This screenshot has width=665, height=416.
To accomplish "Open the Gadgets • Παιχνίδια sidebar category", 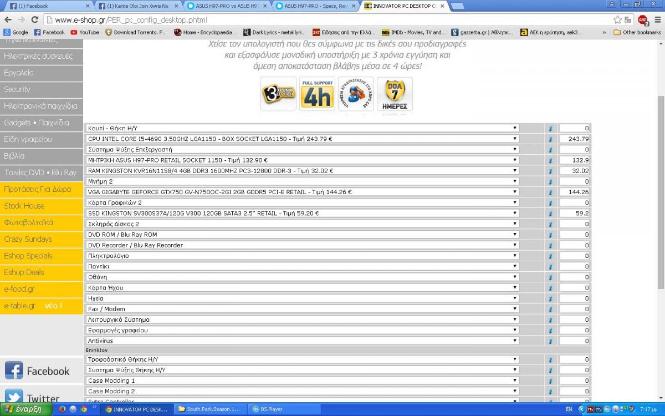I will point(41,123).
